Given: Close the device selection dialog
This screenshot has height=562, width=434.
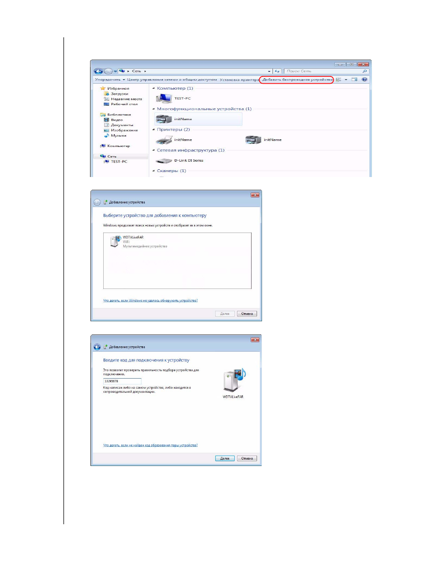Looking at the screenshot, I should (255, 195).
